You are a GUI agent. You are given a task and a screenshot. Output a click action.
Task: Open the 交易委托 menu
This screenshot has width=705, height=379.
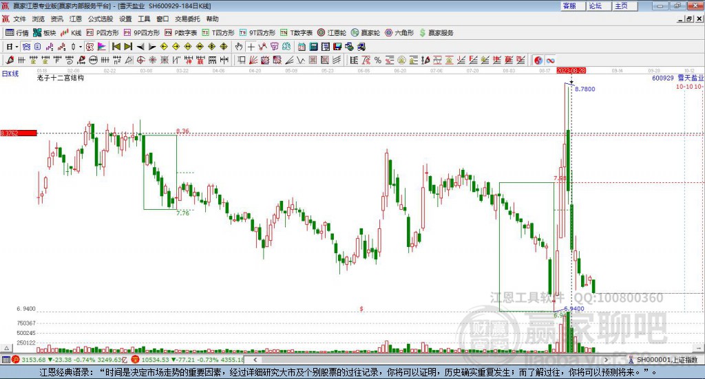coord(187,19)
